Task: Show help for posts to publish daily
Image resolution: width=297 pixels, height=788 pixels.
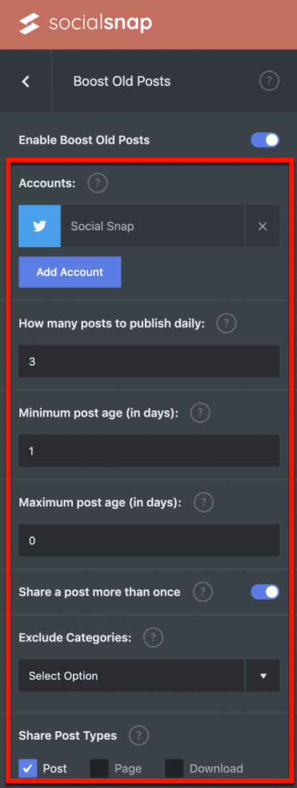Action: click(x=226, y=323)
